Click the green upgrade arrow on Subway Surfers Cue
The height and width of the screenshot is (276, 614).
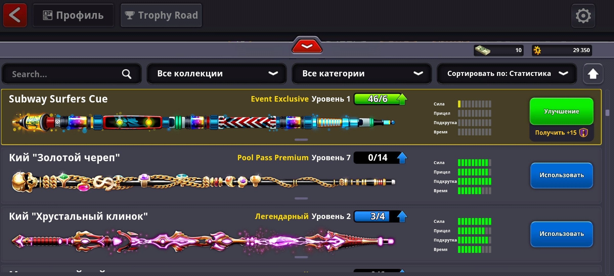(x=402, y=99)
